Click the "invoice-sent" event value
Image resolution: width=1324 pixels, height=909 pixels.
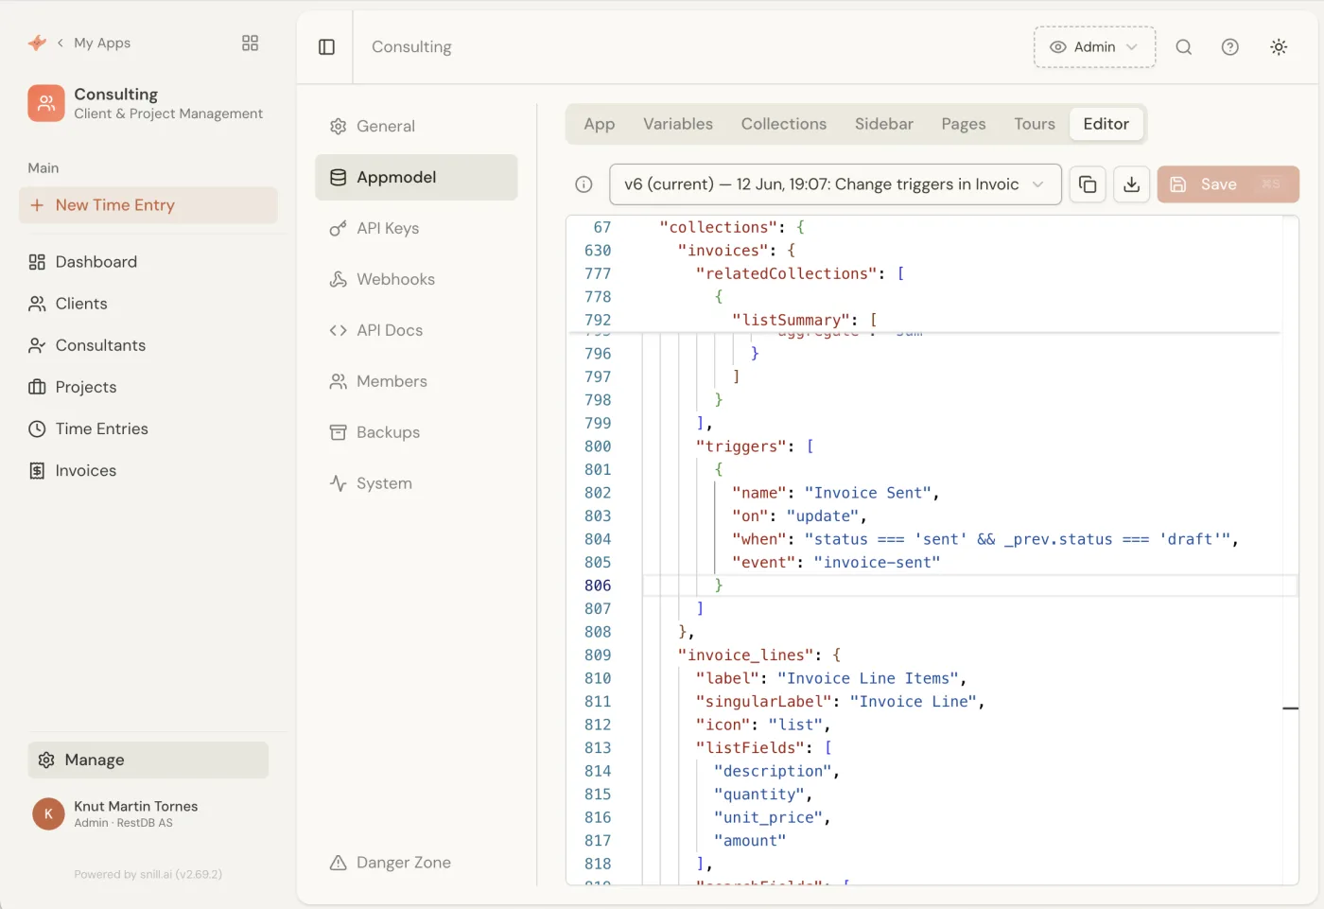coord(877,563)
